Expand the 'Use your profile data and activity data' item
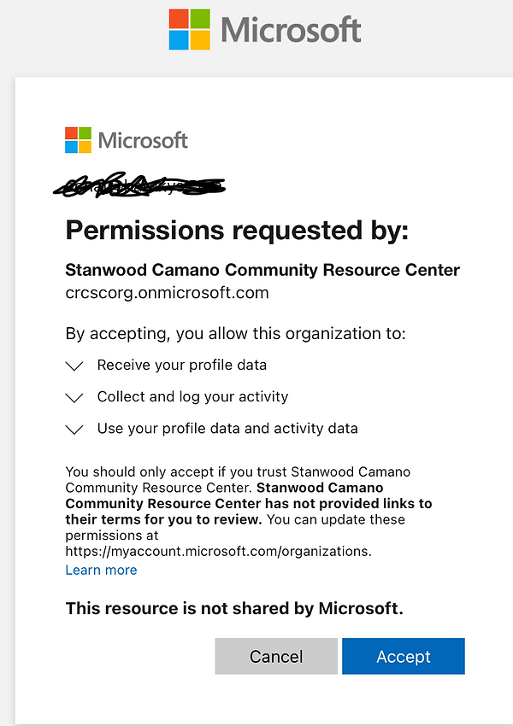The image size is (513, 726). pos(74,429)
